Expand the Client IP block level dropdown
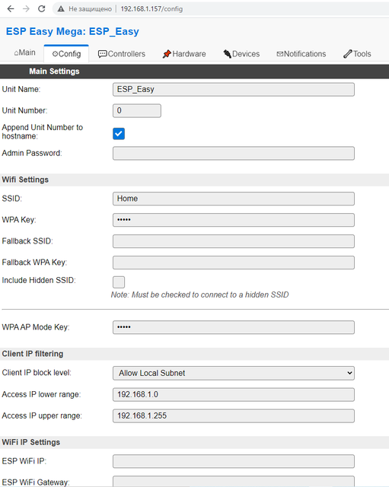 (x=234, y=373)
